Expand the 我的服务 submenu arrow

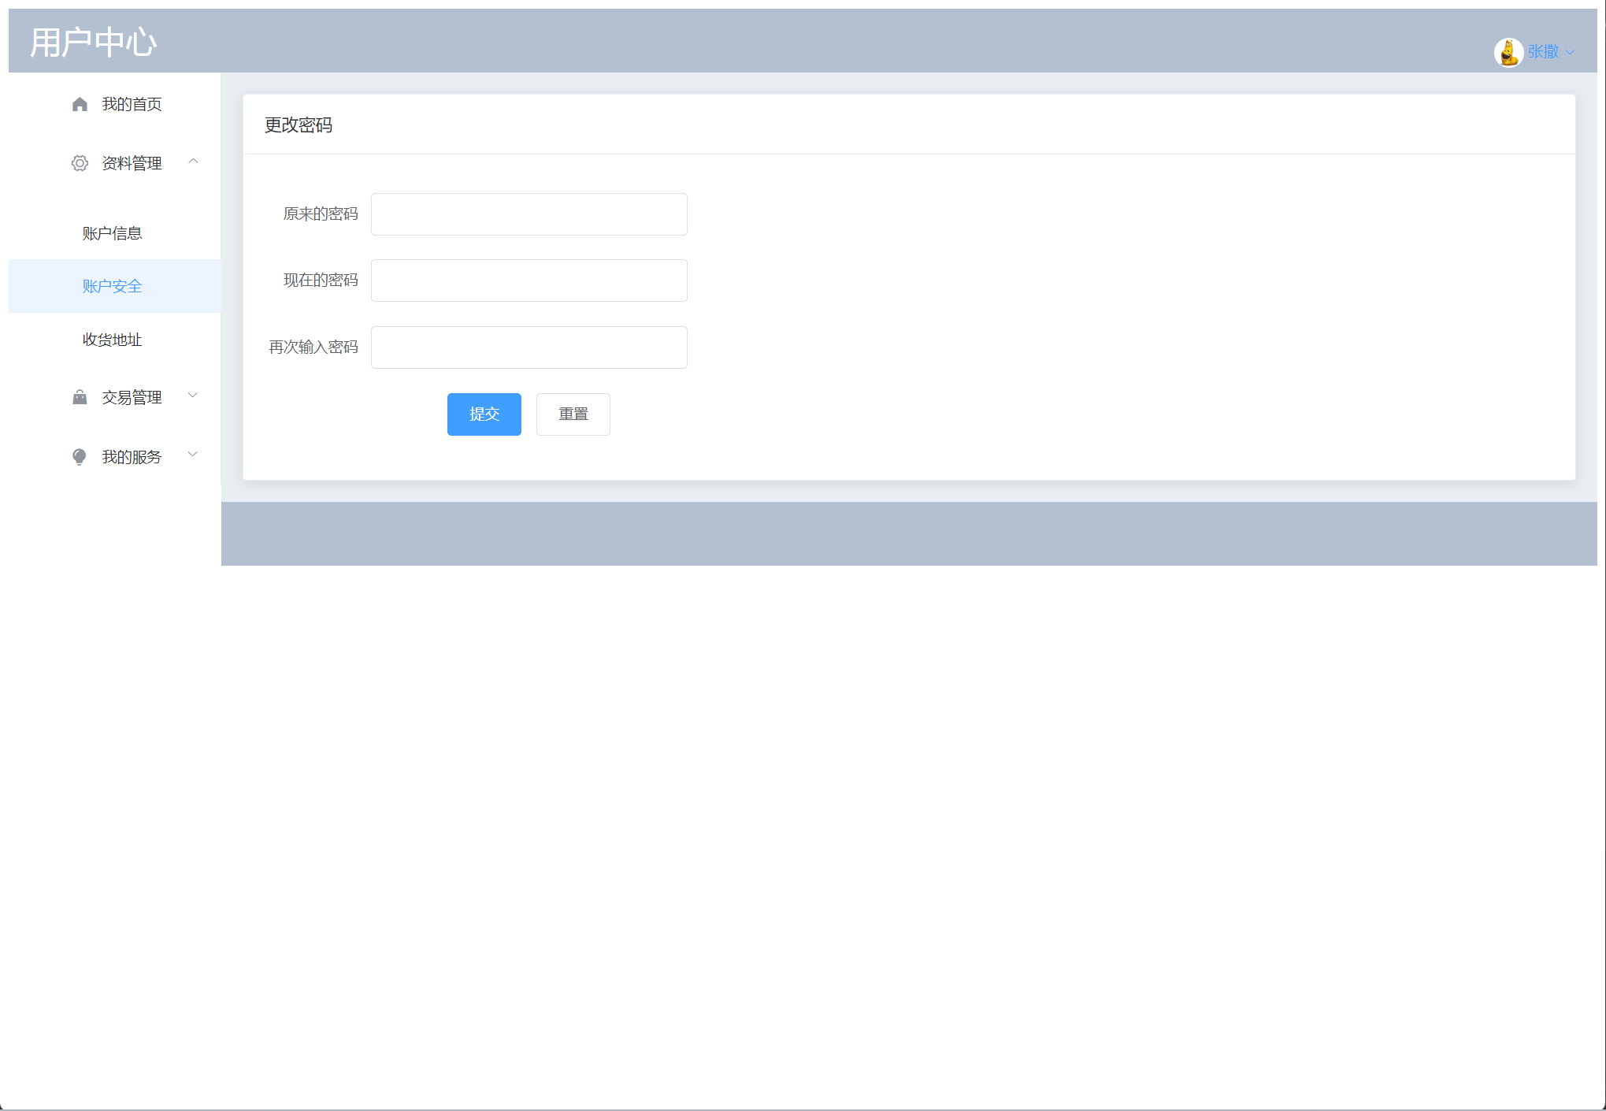click(193, 455)
